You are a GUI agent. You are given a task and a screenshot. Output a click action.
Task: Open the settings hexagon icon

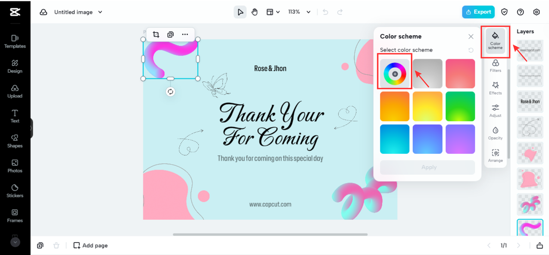tap(537, 12)
